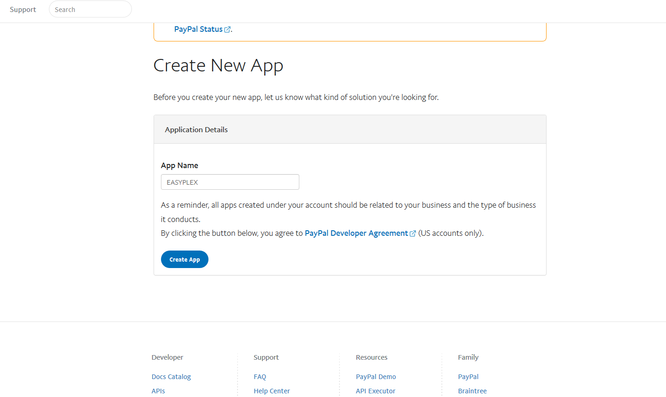Select the App Name field showing EASYPLEX
Screen dimensions: 666x397
230,182
